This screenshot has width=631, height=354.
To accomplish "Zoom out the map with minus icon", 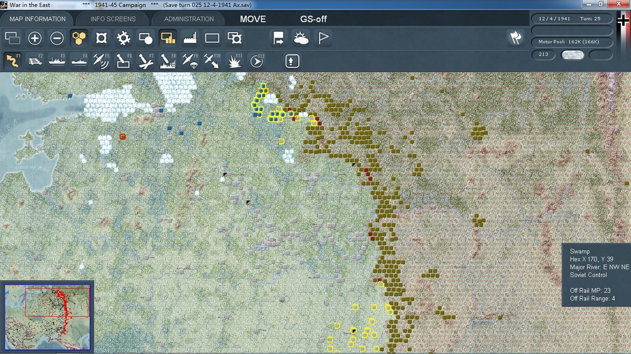I will 57,38.
